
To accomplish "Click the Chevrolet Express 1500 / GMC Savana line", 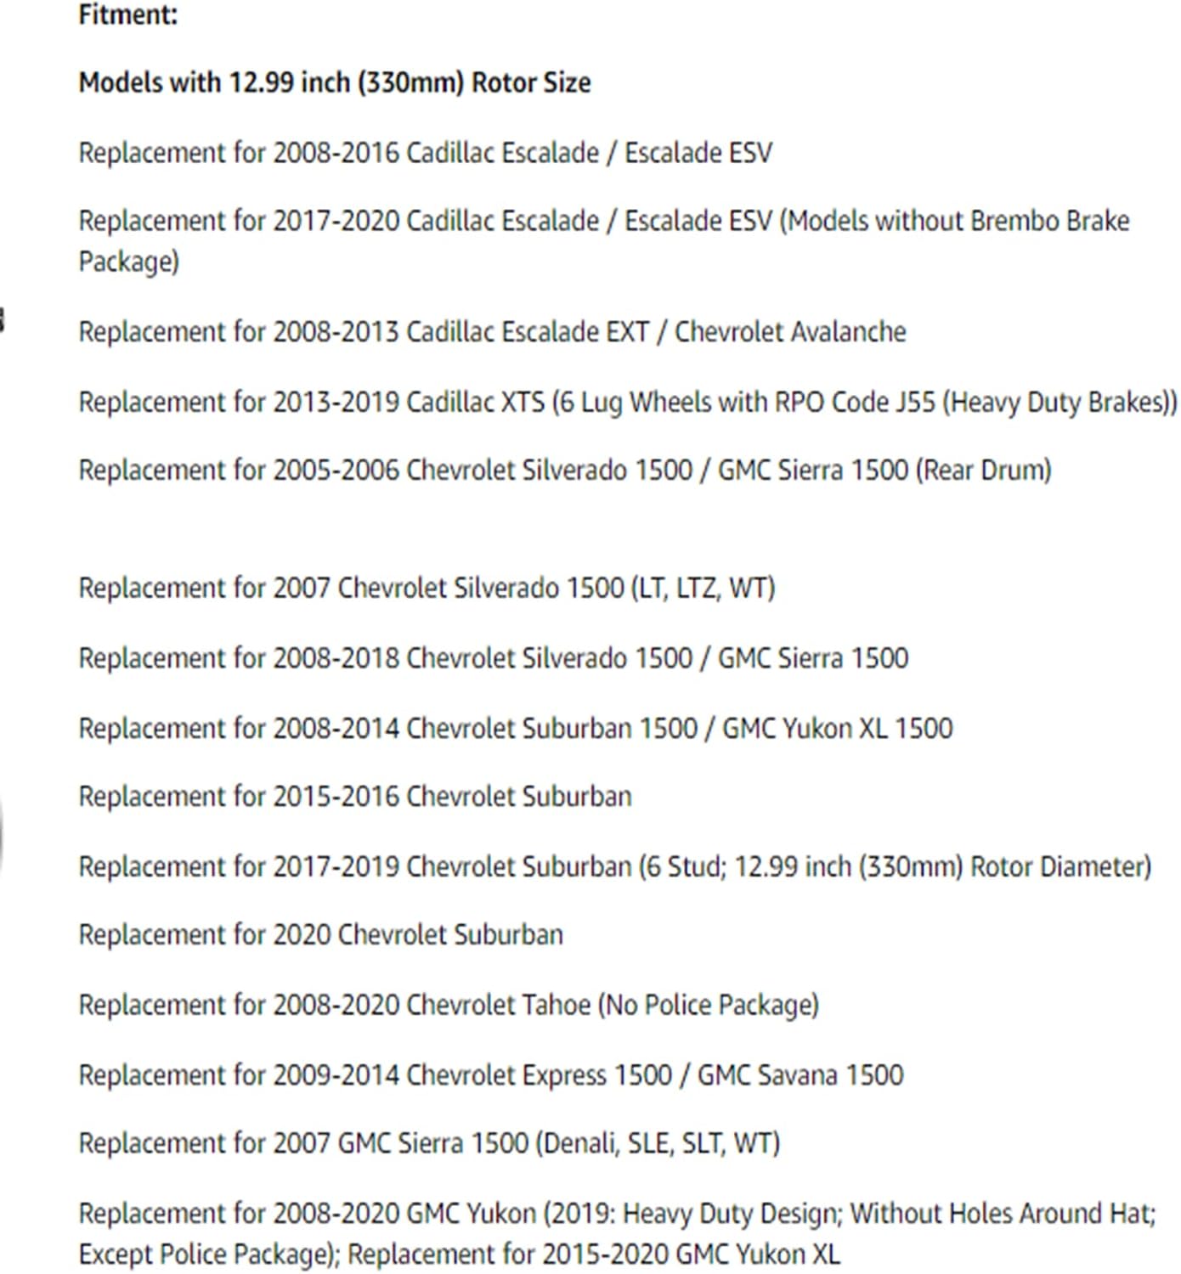I will 491,1075.
